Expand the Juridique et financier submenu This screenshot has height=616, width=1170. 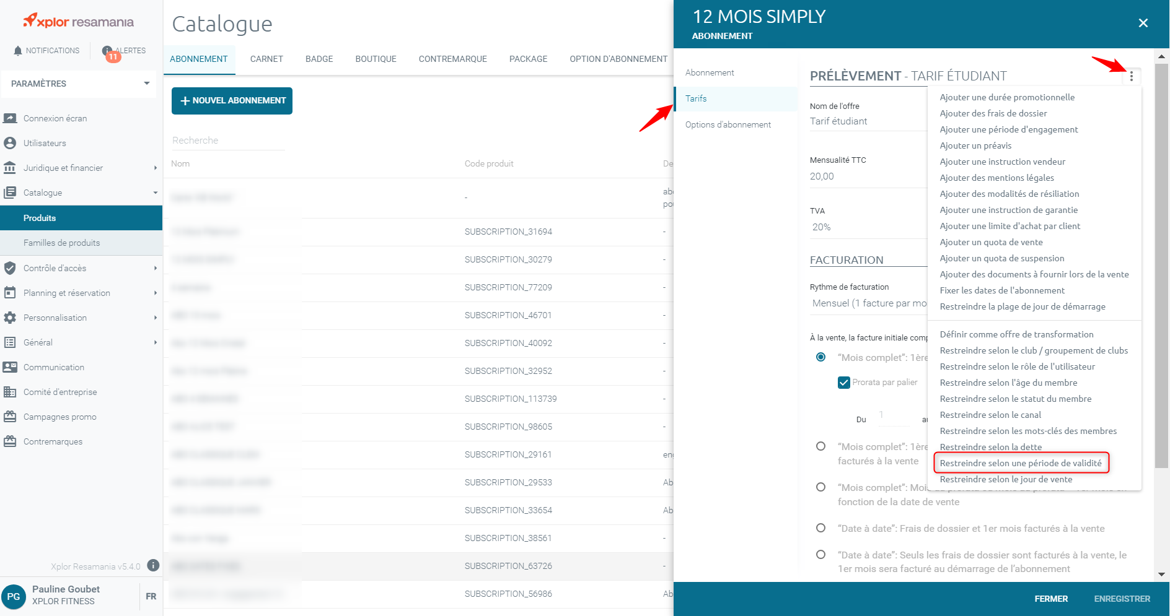[155, 168]
